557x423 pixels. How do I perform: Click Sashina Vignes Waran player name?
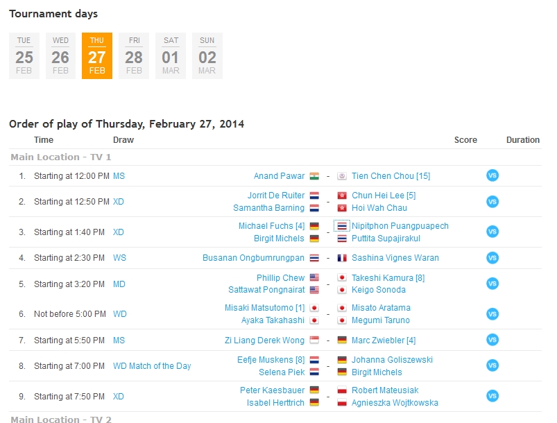395,258
